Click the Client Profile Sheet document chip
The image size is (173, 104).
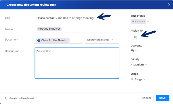coord(53,41)
